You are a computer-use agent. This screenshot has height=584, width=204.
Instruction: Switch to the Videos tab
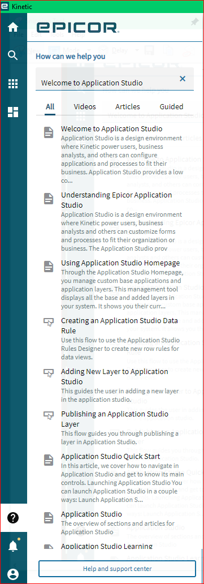tap(85, 106)
